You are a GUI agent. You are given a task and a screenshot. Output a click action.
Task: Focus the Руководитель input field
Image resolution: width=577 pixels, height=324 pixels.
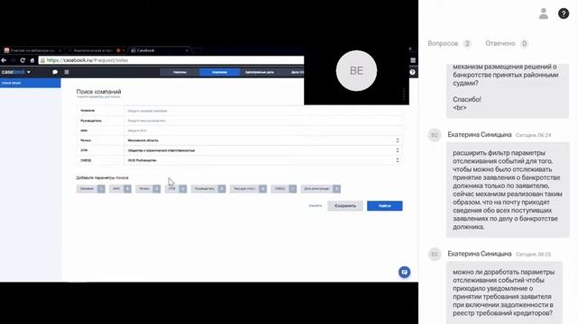point(262,121)
